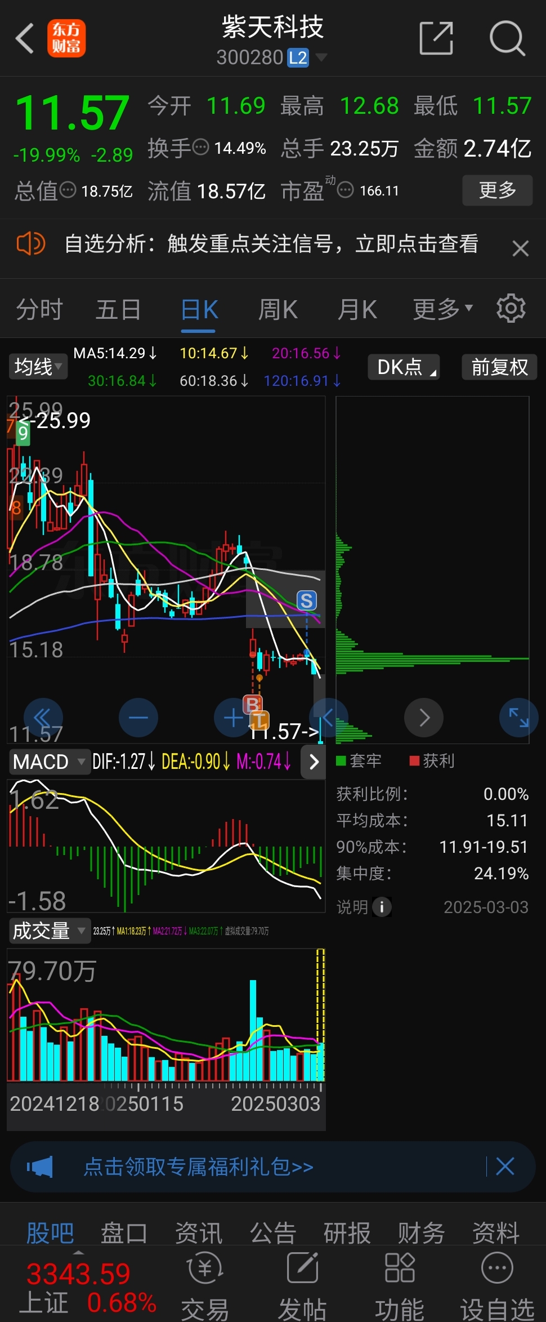The image size is (546, 1322).
Task: Open 自选分析 signal notification text
Action: point(271,244)
